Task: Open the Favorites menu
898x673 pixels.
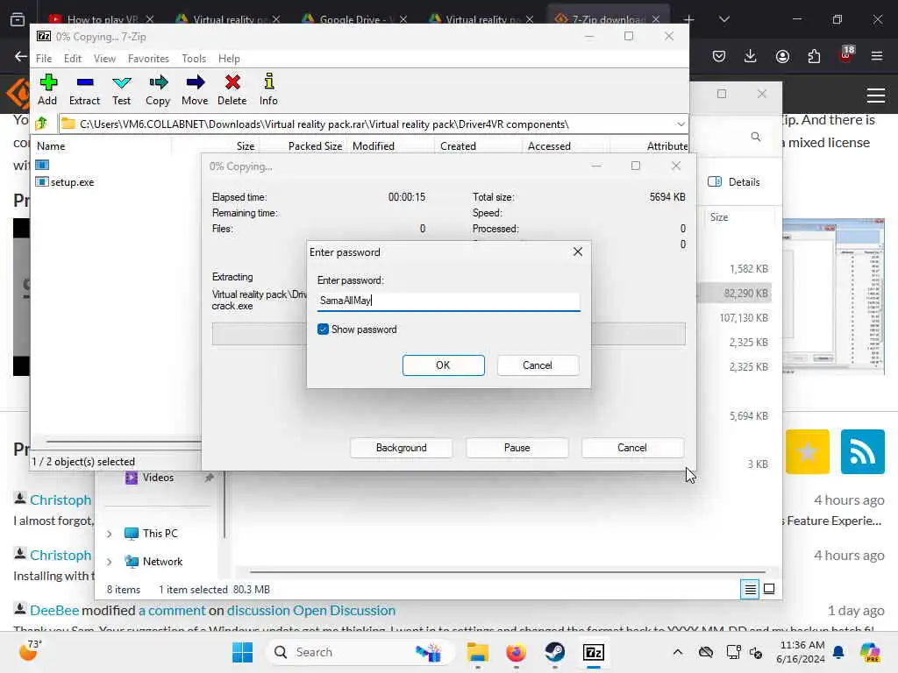Action: (148, 59)
